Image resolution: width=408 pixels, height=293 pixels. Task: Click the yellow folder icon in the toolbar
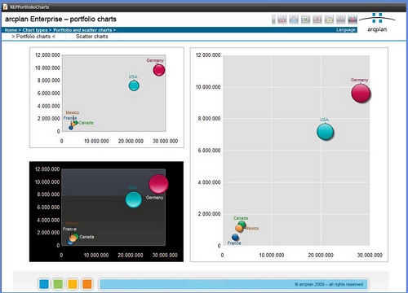(x=329, y=20)
